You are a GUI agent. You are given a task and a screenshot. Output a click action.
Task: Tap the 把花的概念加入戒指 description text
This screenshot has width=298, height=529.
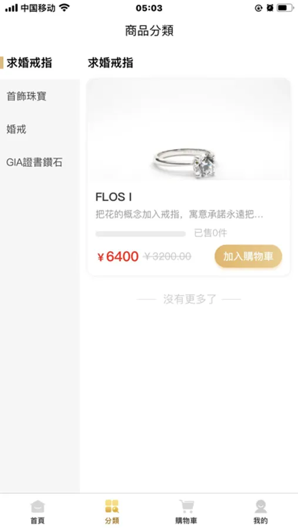click(179, 215)
